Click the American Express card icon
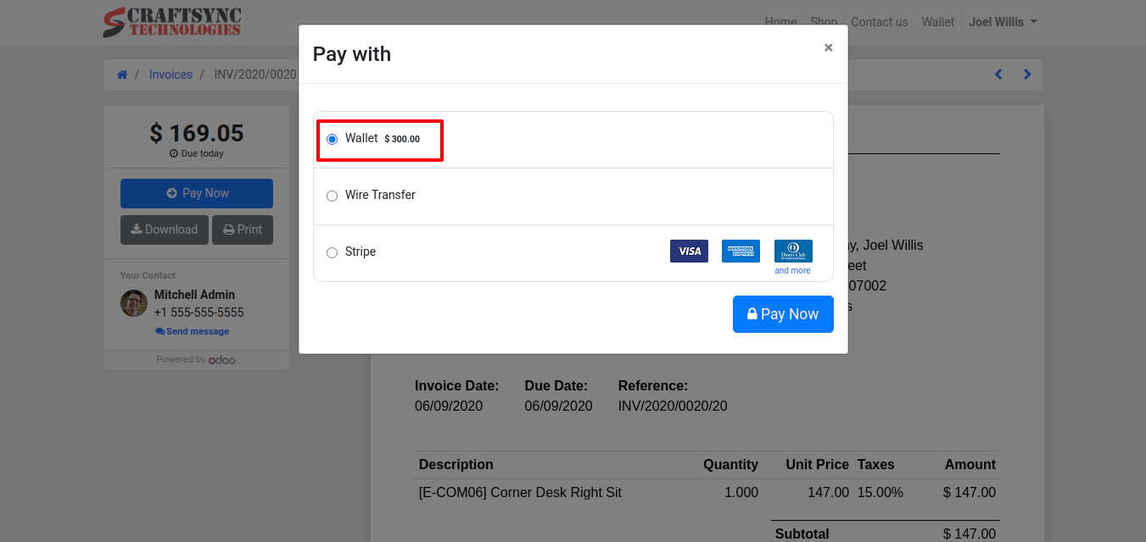1146x542 pixels. 741,252
